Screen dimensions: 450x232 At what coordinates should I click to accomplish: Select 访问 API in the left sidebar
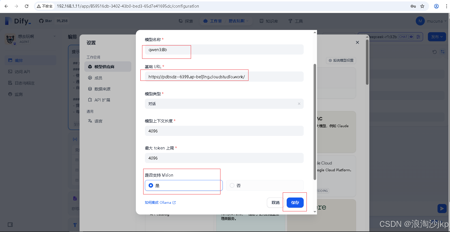(30, 71)
